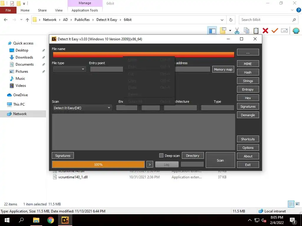Open OneDrive in navigation pane
The height and width of the screenshot is (226, 302).
point(20,95)
